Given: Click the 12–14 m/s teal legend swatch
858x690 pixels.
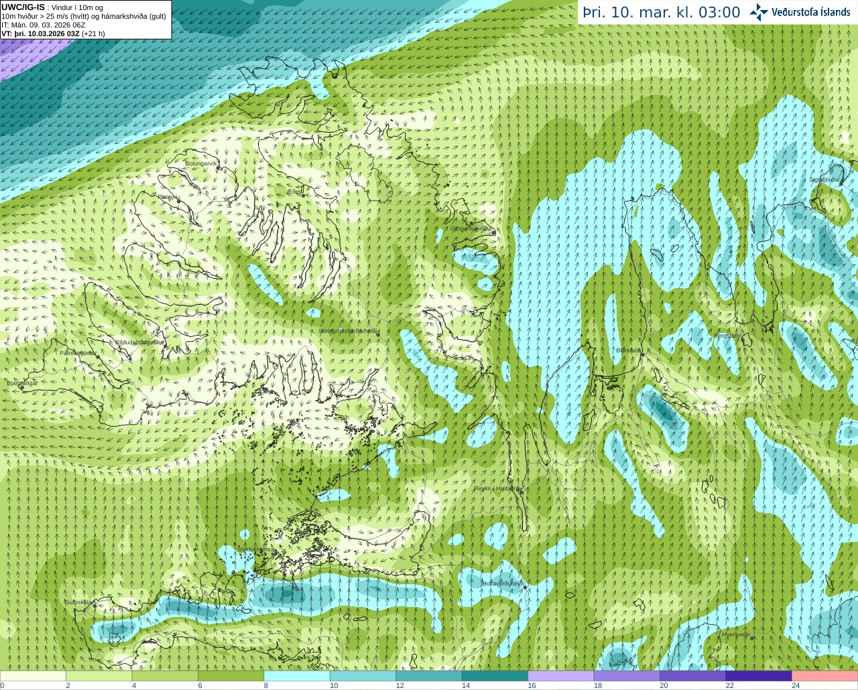Looking at the screenshot, I should point(429,676).
